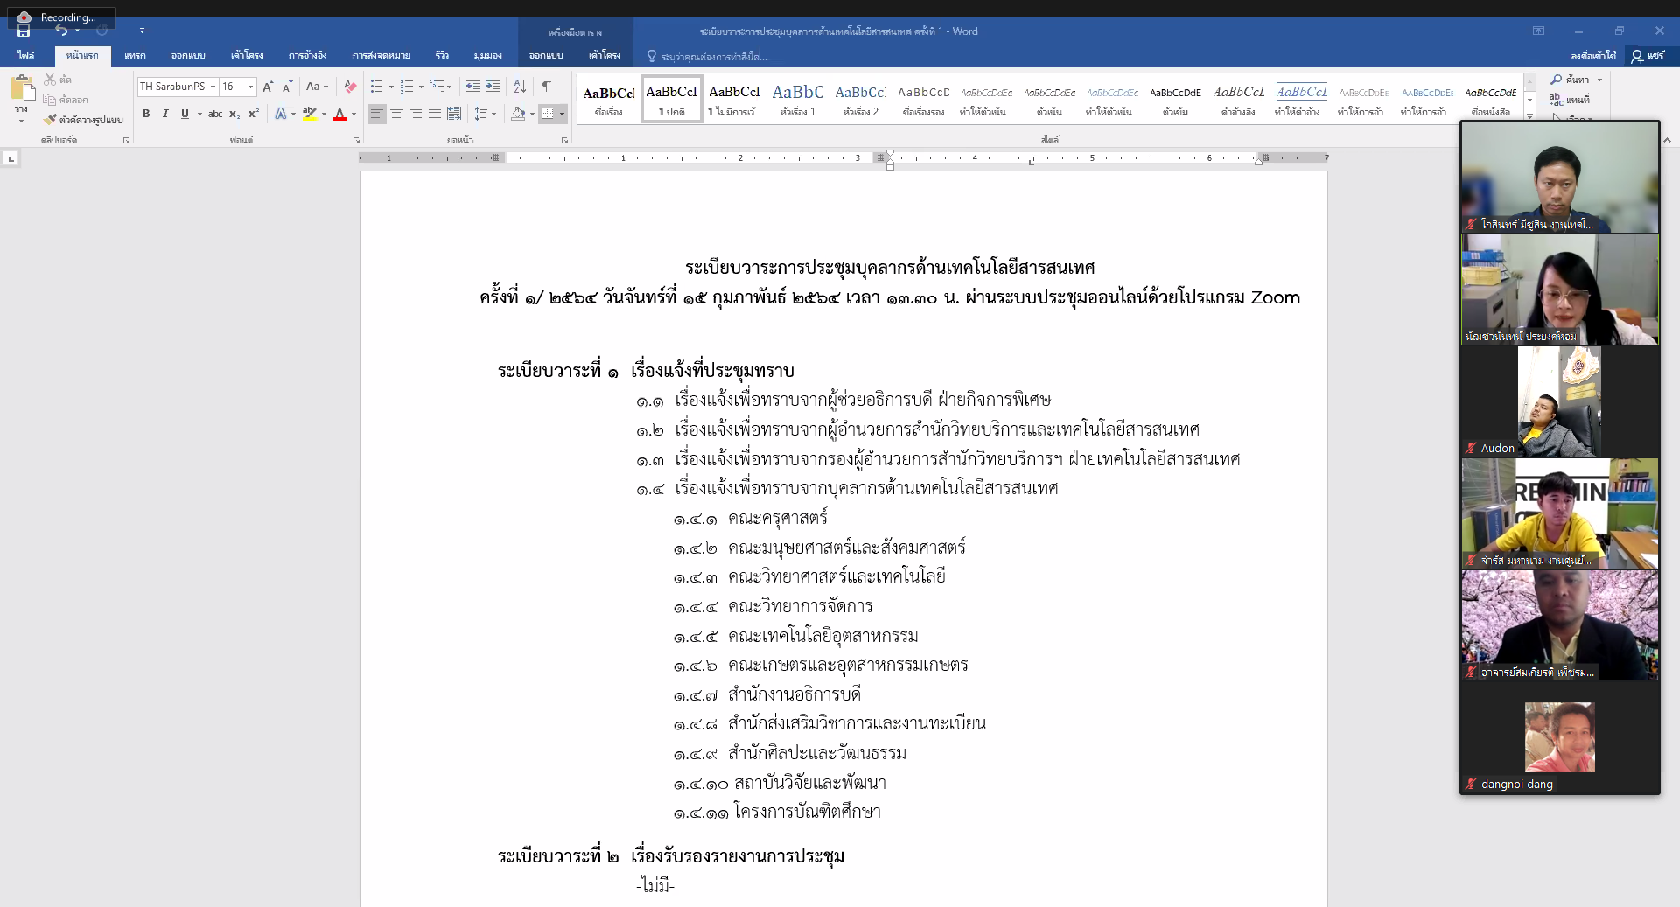Toggle Italic formatting
This screenshot has width=1680, height=907.
click(x=165, y=114)
